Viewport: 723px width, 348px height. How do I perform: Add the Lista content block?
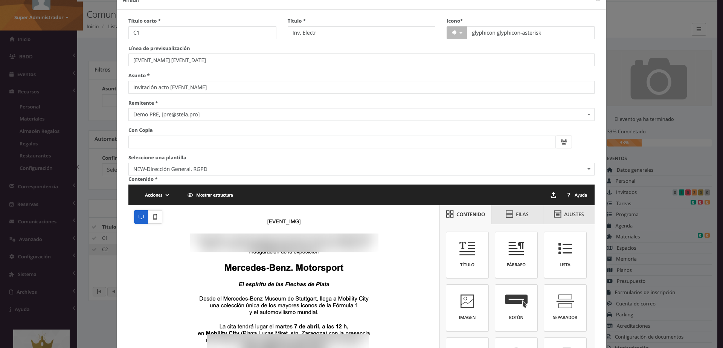pos(565,255)
